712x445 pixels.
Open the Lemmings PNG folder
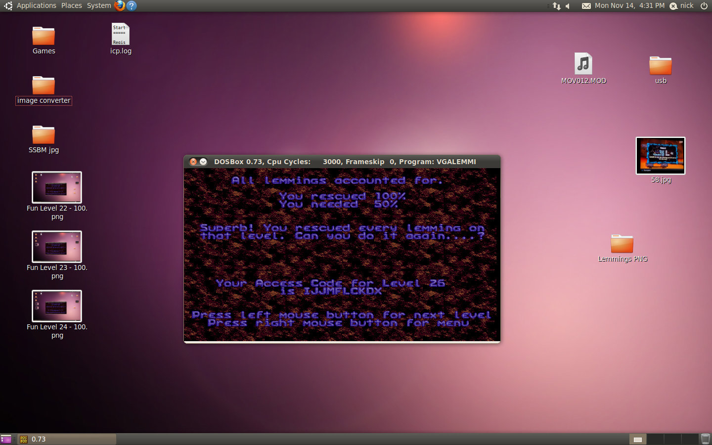(x=622, y=244)
